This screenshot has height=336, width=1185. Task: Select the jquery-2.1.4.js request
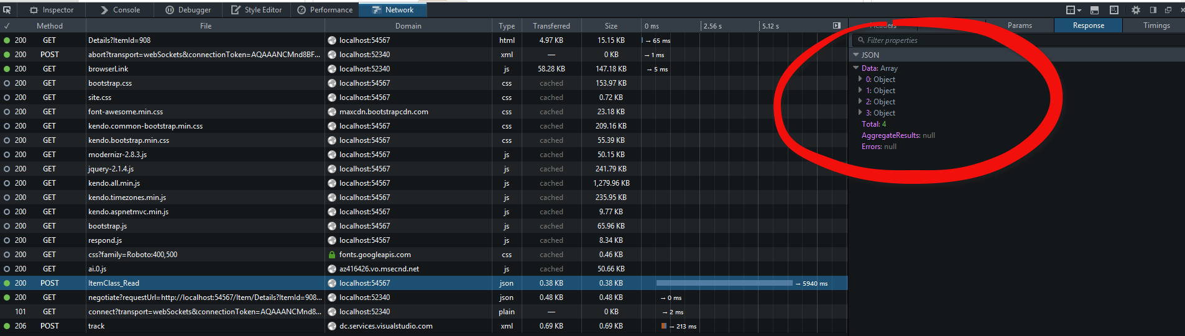tap(424, 169)
